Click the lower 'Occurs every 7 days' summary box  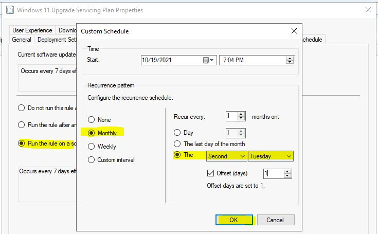click(x=47, y=184)
